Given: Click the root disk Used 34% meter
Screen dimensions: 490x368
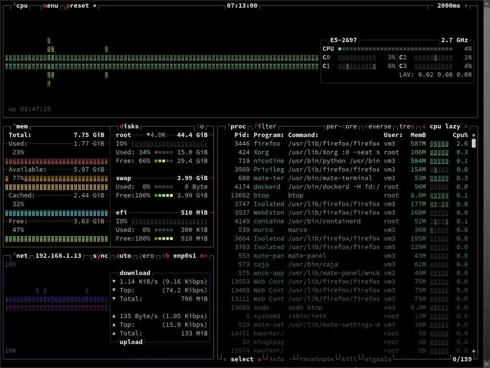Looking at the screenshot, I should pyautogui.click(x=164, y=152).
